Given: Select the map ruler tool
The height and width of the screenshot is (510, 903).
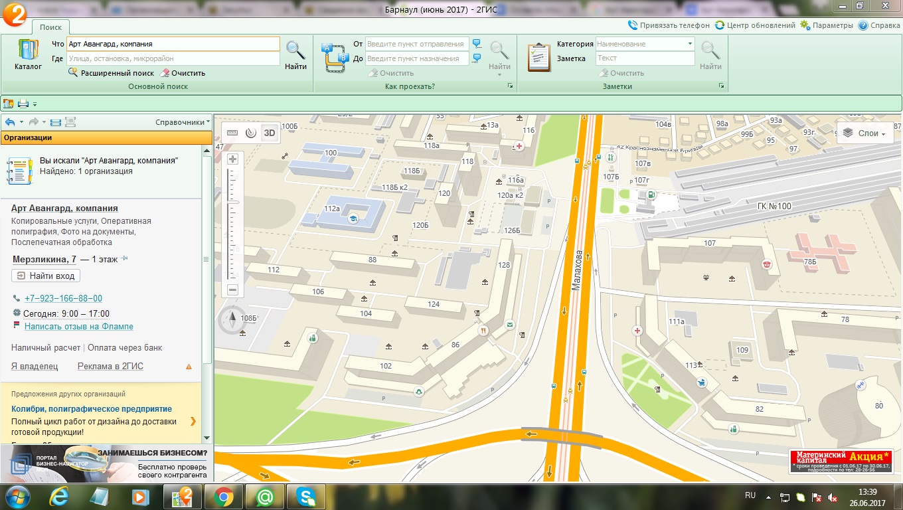Looking at the screenshot, I should coord(232,132).
